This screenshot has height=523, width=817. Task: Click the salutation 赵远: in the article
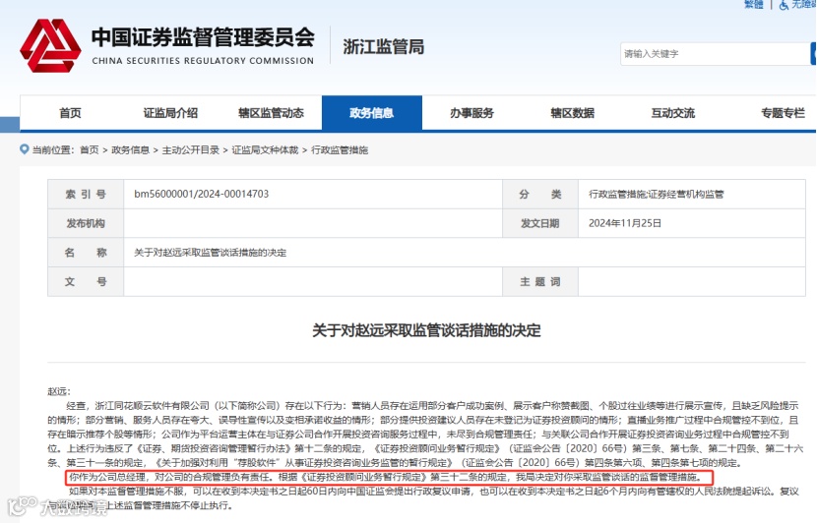59,391
